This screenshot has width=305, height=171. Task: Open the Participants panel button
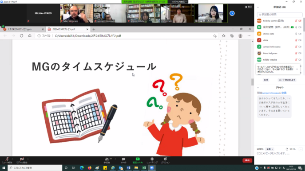(x=107, y=160)
